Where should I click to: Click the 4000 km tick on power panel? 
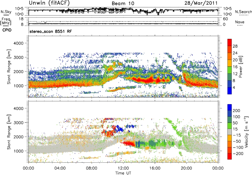click(19, 43)
